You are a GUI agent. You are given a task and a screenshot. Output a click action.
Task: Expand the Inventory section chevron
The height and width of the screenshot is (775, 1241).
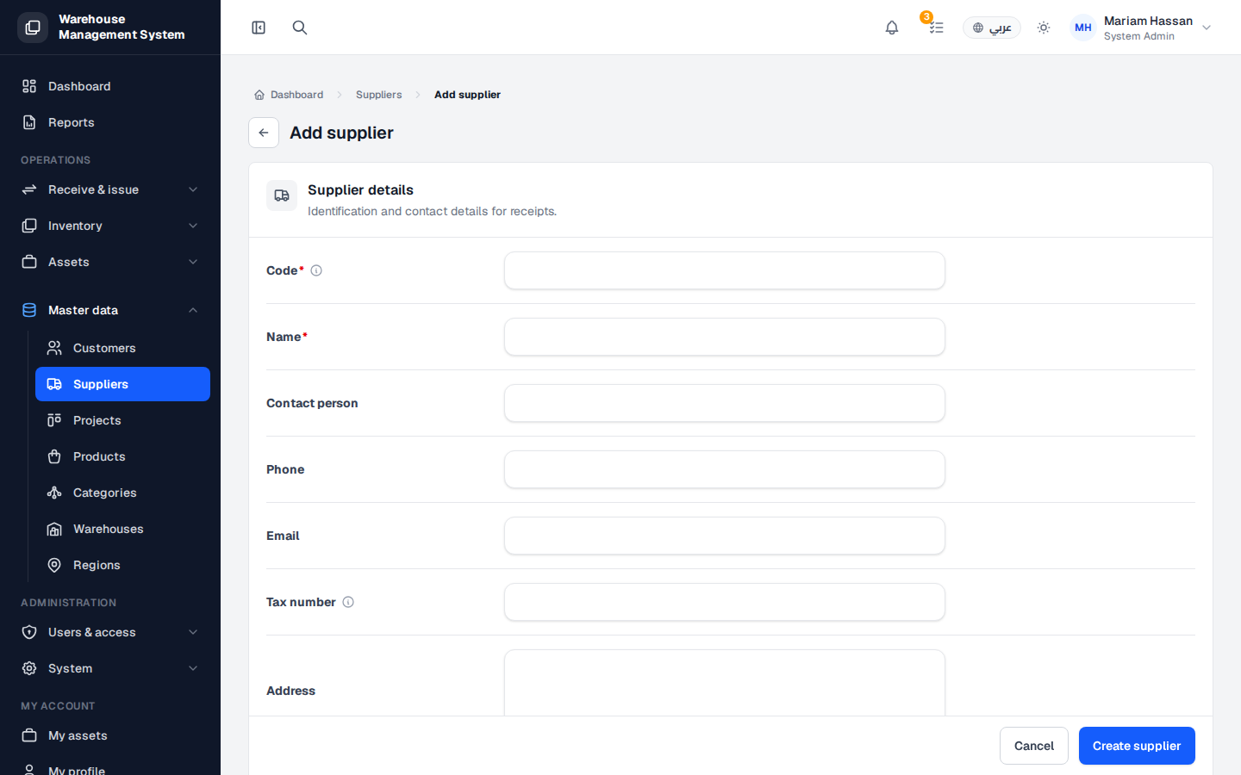pyautogui.click(x=193, y=226)
